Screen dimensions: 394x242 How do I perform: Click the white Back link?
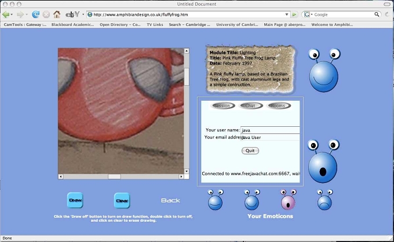[170, 200]
